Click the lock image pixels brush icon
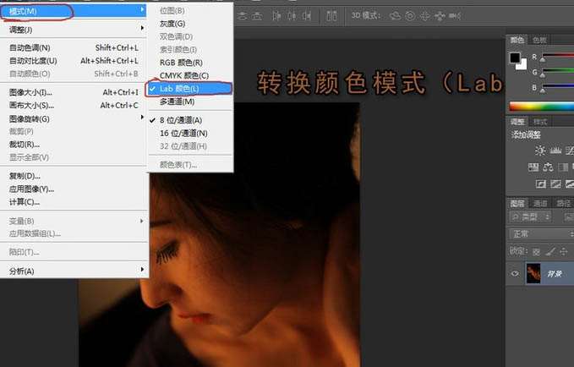This screenshot has width=574, height=367. click(x=549, y=251)
